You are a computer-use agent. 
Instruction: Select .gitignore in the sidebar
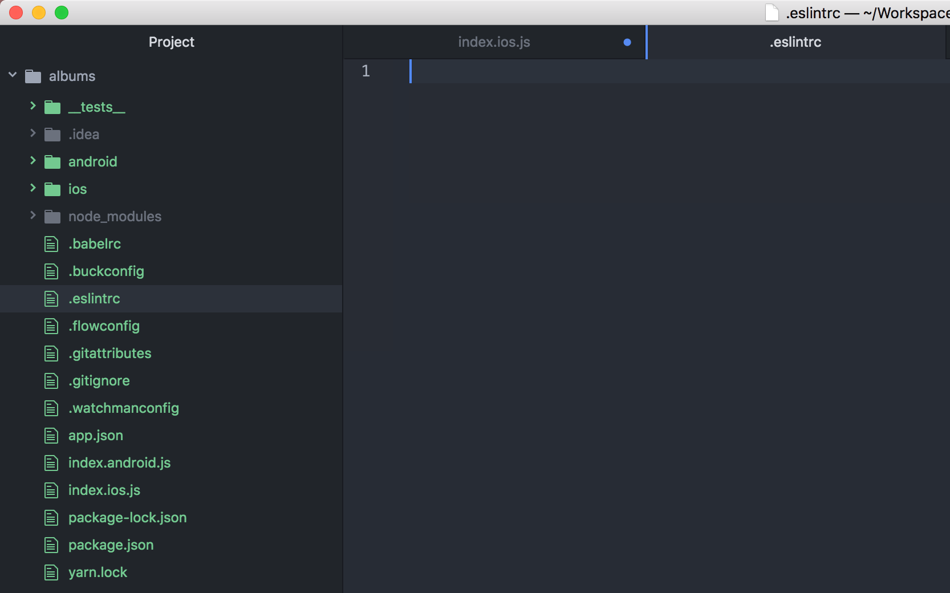[x=99, y=380]
